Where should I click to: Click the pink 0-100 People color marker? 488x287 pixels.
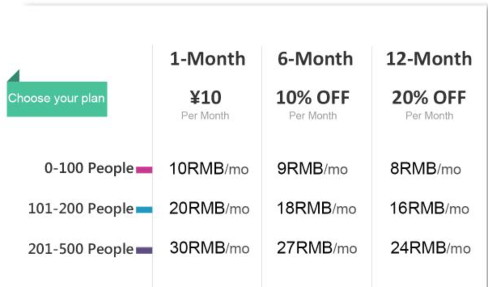point(144,170)
